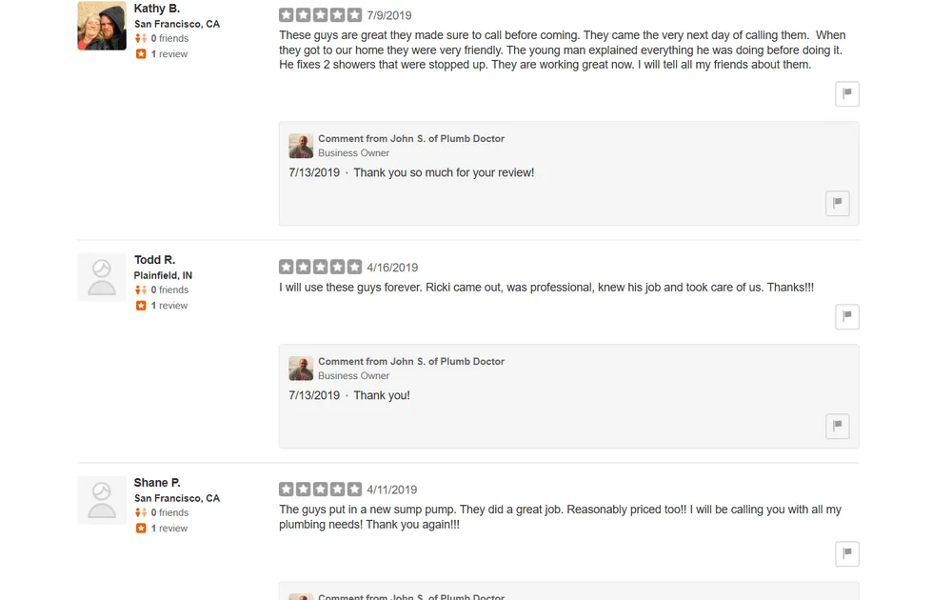The width and height of the screenshot is (952, 600).
Task: Visit Todd R.'s user profile link
Action: (x=154, y=260)
